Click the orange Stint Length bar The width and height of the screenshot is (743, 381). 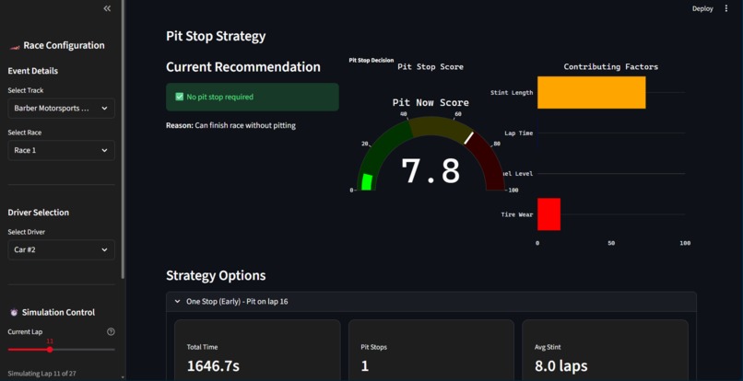point(592,92)
